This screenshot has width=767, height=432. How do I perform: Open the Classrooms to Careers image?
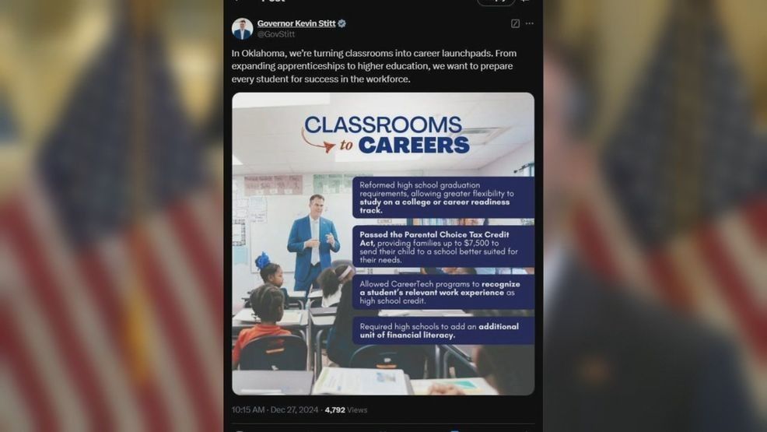click(383, 244)
